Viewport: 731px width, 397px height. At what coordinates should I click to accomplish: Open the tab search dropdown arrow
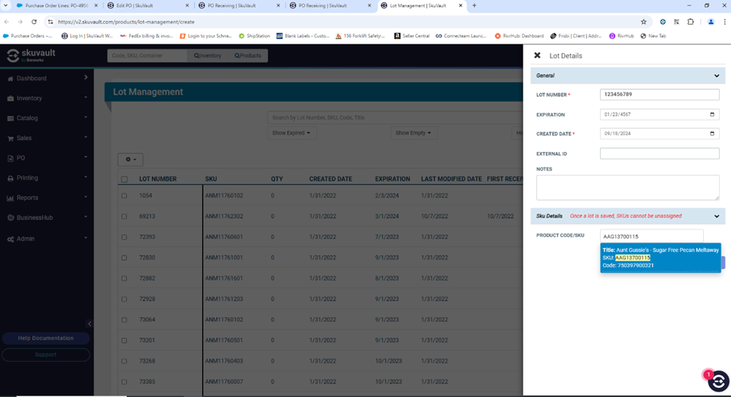pos(6,5)
